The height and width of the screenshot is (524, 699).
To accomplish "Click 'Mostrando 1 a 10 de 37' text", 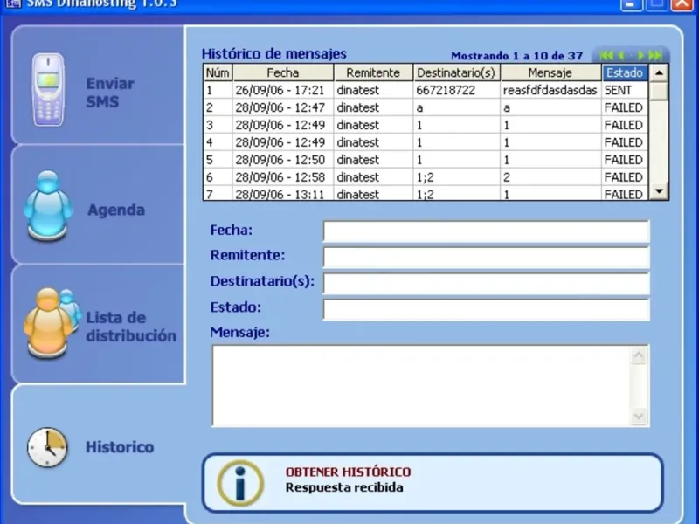I will [516, 56].
